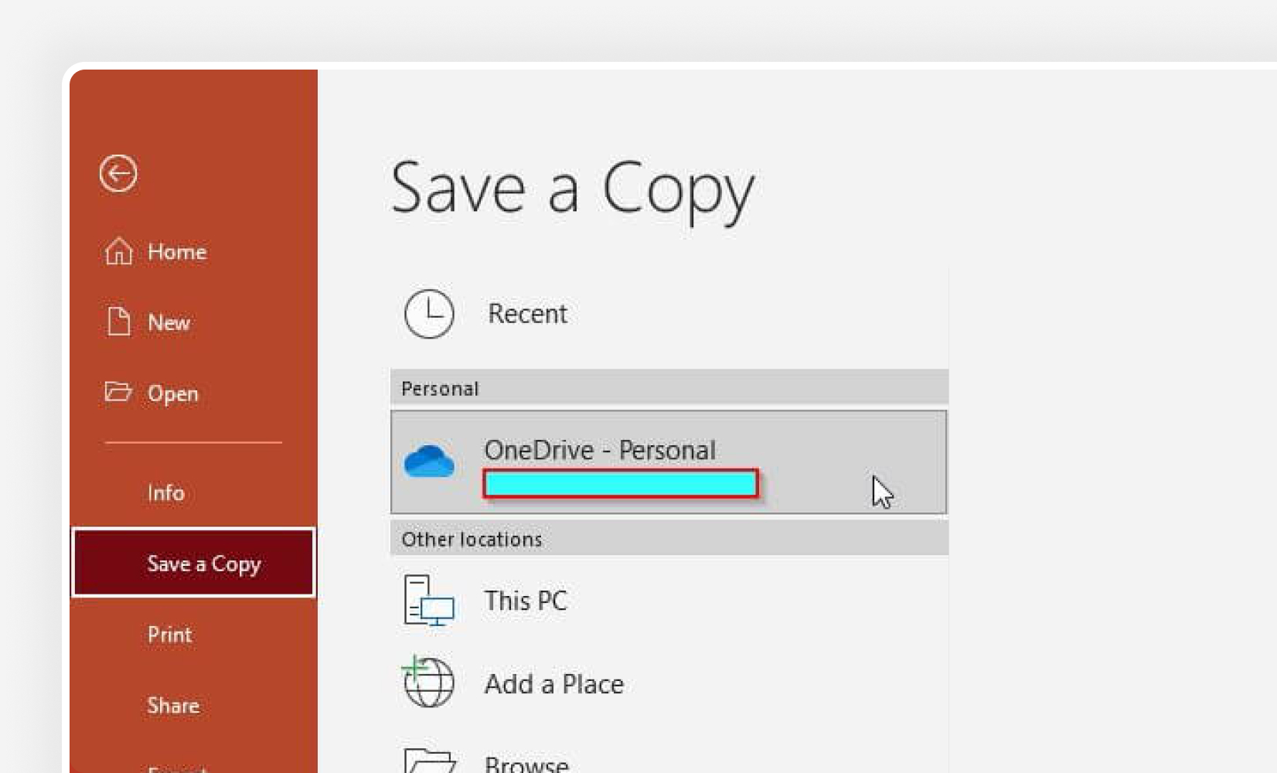Choose OneDrive - Personal location
The width and height of the screenshot is (1277, 773).
pyautogui.click(x=669, y=462)
